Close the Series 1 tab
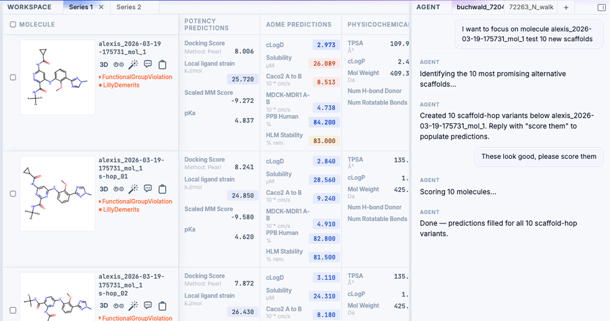 (101, 7)
